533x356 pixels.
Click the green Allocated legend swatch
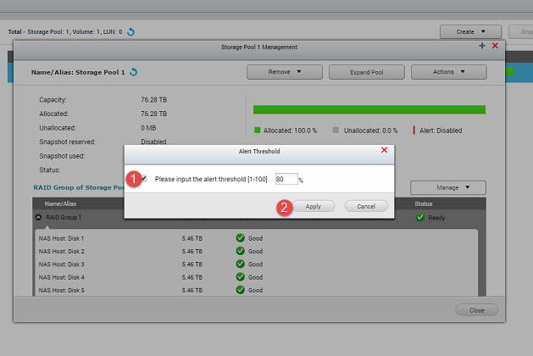(258, 131)
